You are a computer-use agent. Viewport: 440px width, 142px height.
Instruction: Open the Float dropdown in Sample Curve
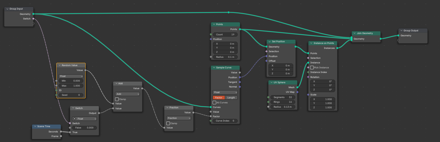pos(225,92)
